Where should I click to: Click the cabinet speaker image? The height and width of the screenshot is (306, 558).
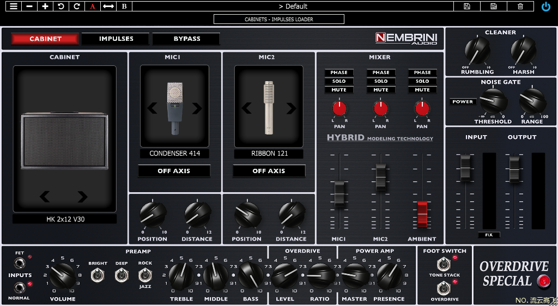(x=64, y=140)
